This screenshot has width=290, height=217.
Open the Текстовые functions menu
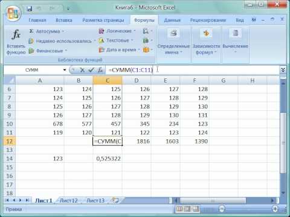[x=116, y=40]
